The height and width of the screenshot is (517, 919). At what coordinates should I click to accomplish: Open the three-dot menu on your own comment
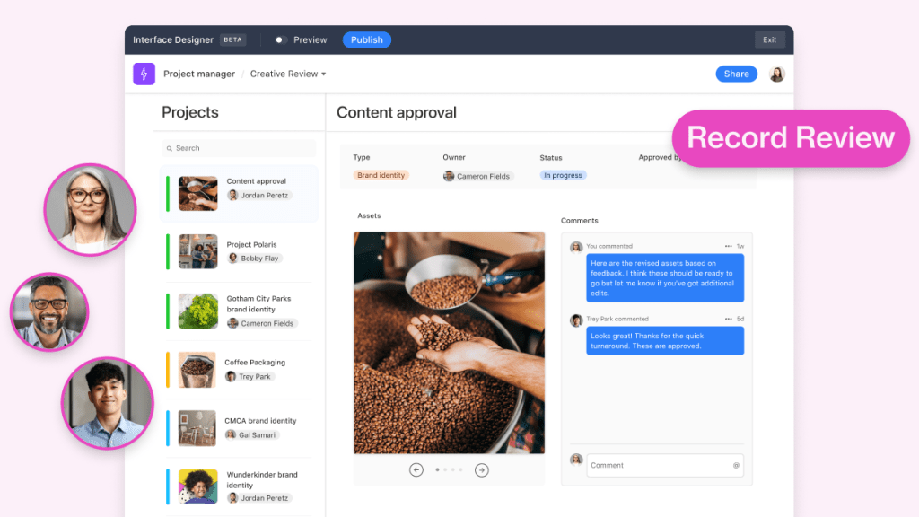[727, 245]
